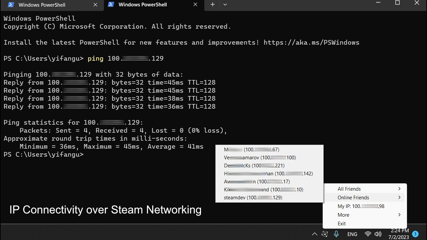Click the My IP entry in the menu
This screenshot has width=427, height=240.
(x=360, y=206)
